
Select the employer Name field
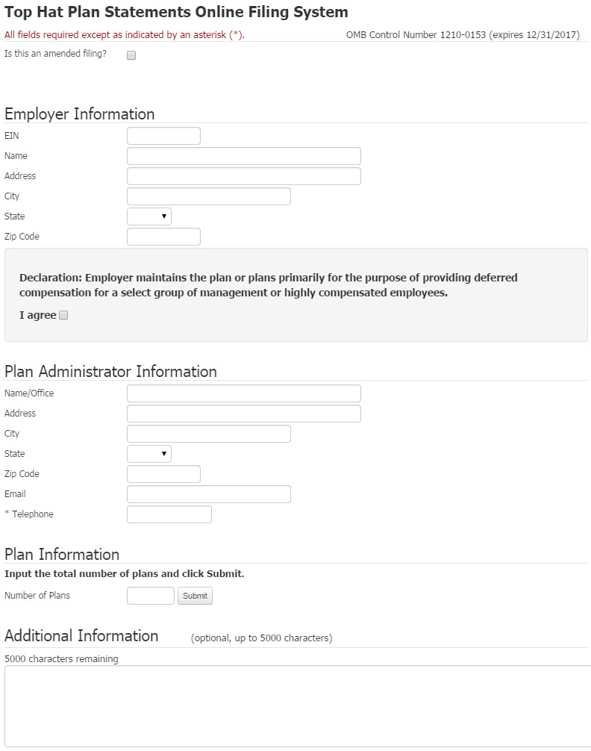(243, 156)
